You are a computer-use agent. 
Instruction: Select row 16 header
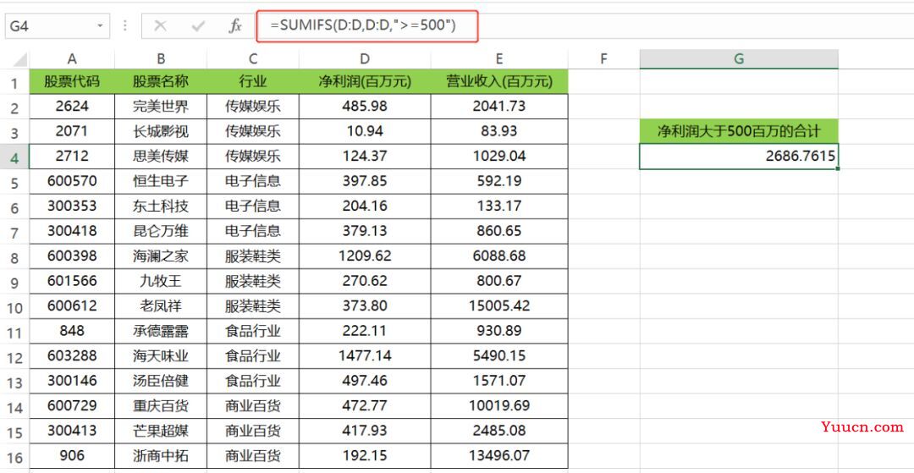click(15, 457)
